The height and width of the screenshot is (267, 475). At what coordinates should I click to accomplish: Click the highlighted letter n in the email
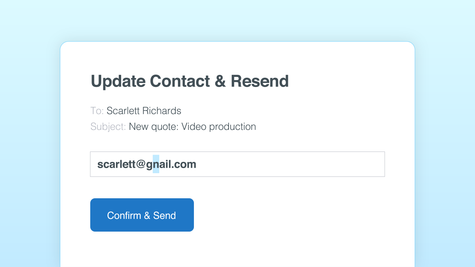(x=156, y=164)
